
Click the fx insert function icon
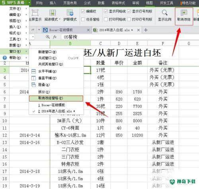coord(55,37)
